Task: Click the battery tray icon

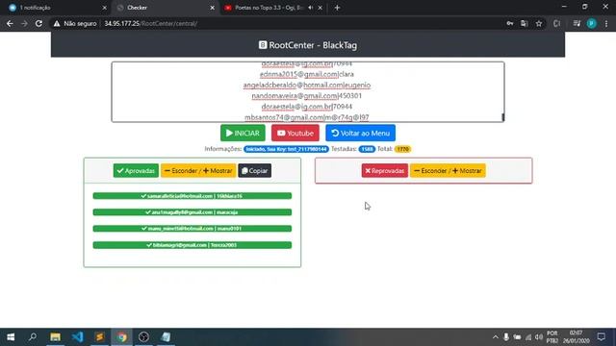Action: [x=517, y=337]
